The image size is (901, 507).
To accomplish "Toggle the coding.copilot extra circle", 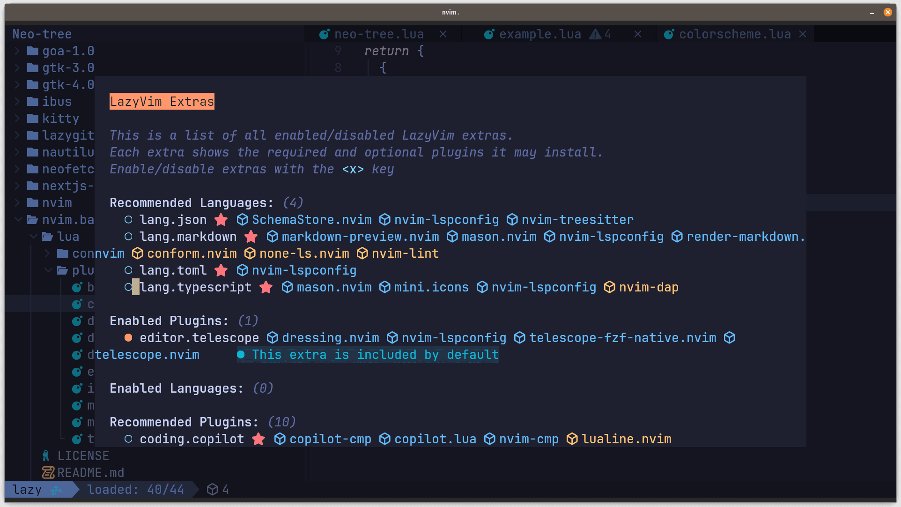I will (x=128, y=439).
